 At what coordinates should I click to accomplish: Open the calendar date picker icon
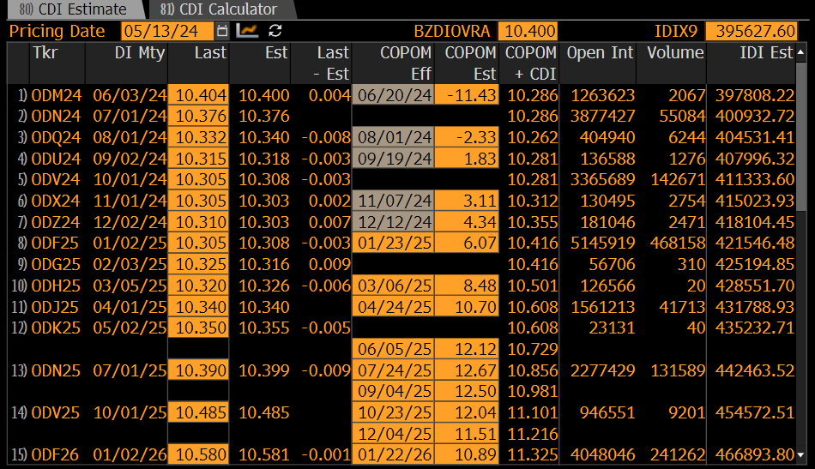(222, 31)
